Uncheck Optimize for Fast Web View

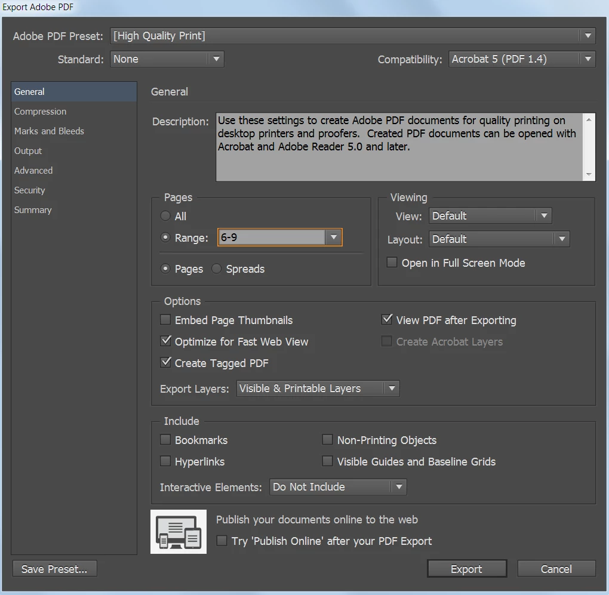point(165,341)
